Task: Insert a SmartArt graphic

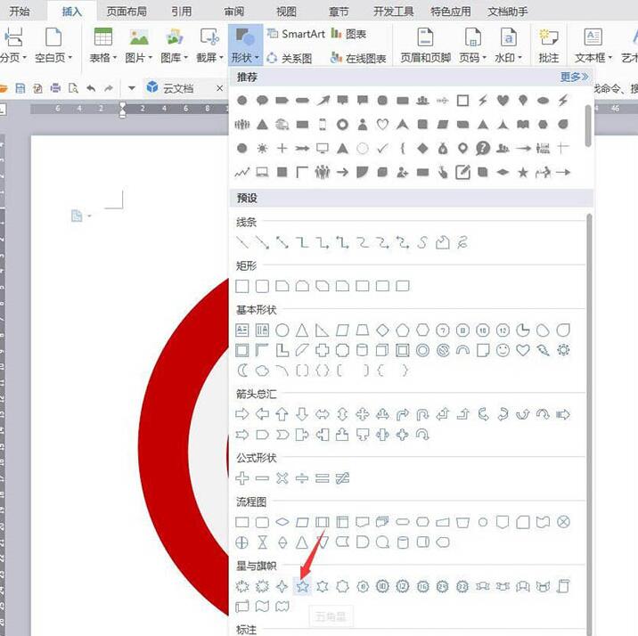Action: [296, 34]
